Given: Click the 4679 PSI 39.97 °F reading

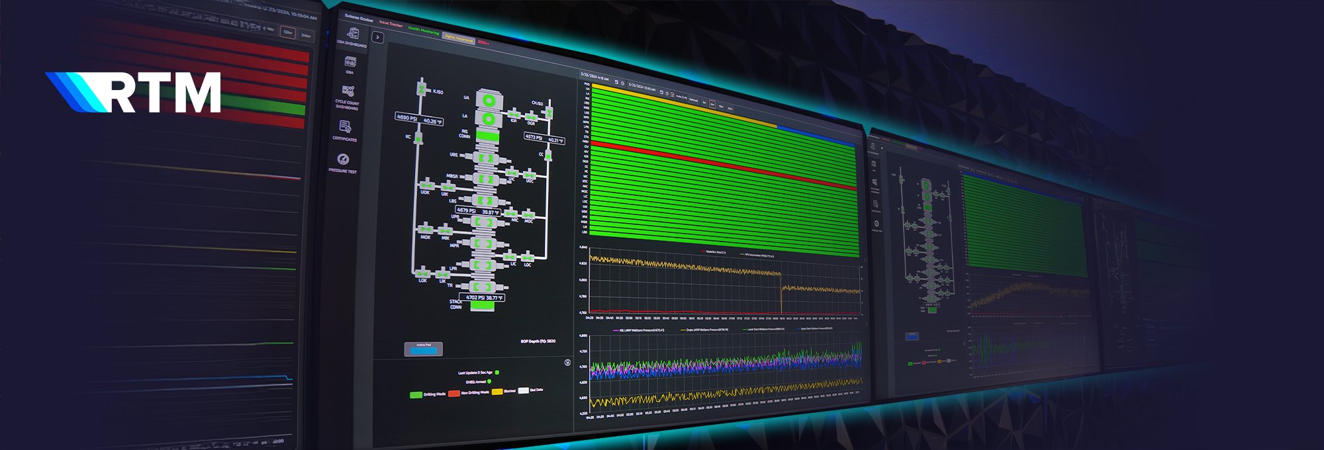Looking at the screenshot, I should click(x=478, y=211).
